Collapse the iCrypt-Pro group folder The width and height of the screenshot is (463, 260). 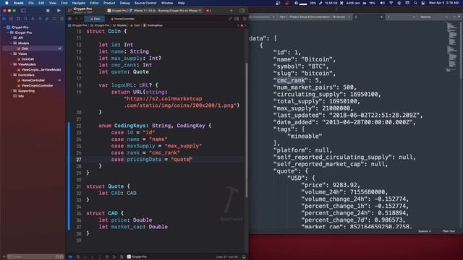tap(8, 32)
